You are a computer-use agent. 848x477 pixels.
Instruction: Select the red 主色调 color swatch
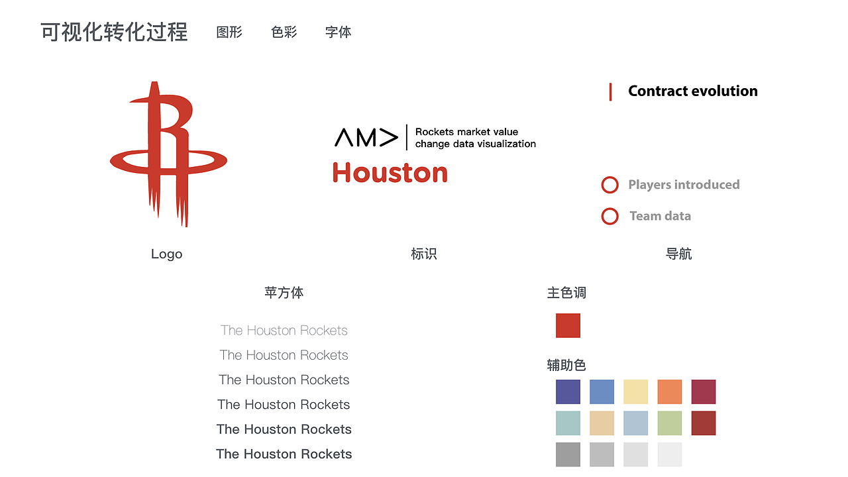pyautogui.click(x=568, y=325)
